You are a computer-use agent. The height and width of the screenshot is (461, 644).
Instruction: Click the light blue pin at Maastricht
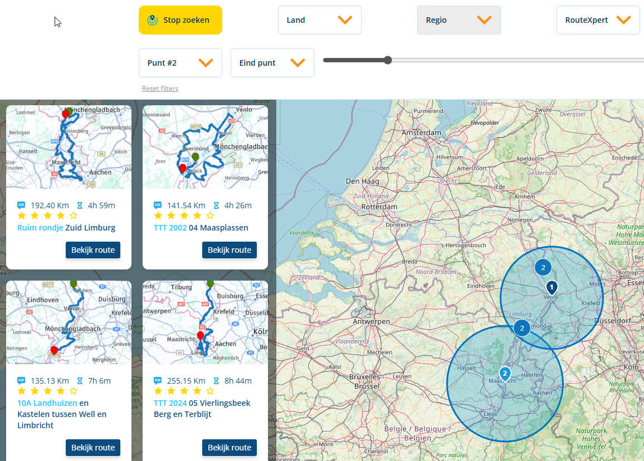505,374
